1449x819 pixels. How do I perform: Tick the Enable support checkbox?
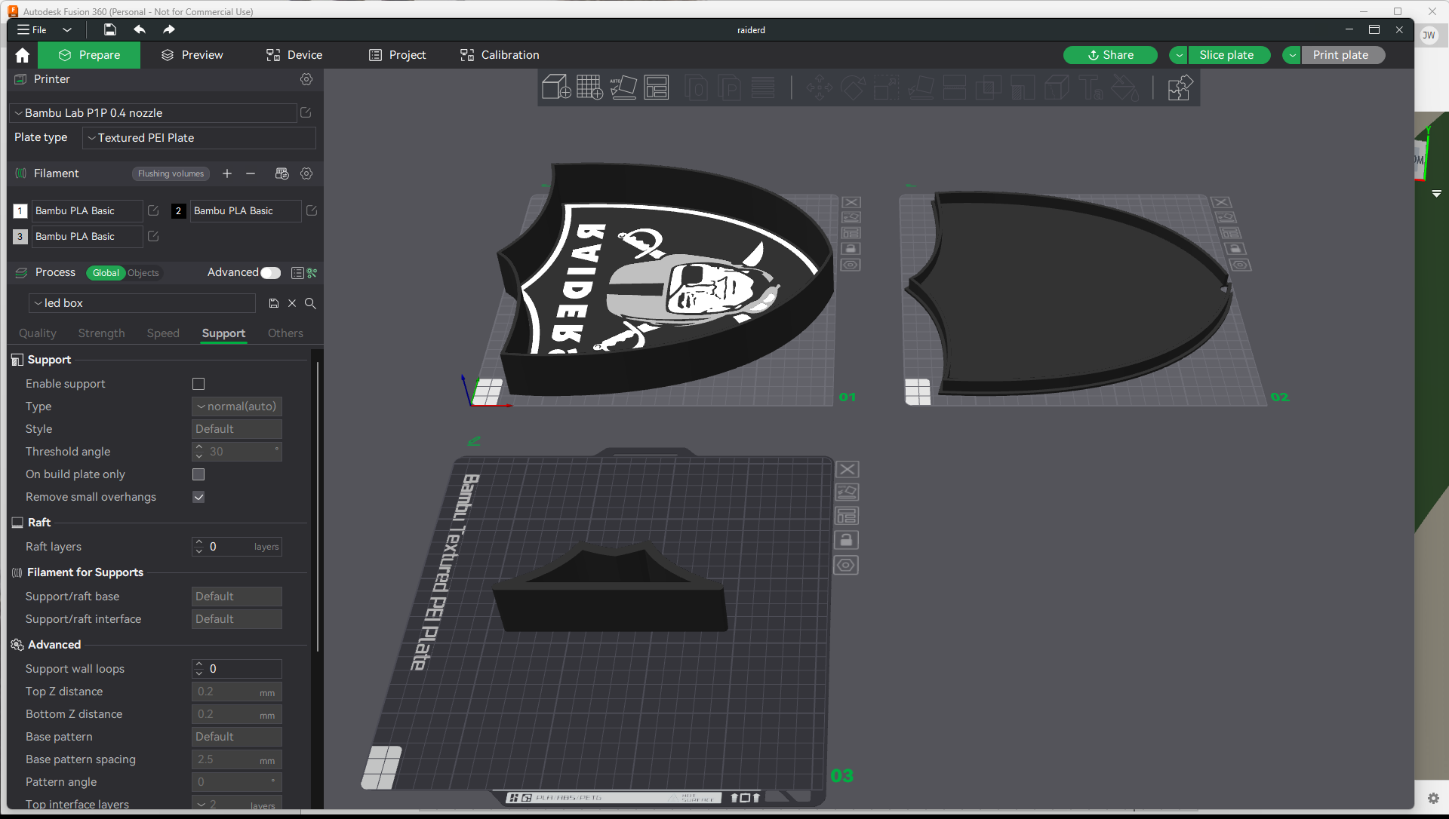coord(198,384)
